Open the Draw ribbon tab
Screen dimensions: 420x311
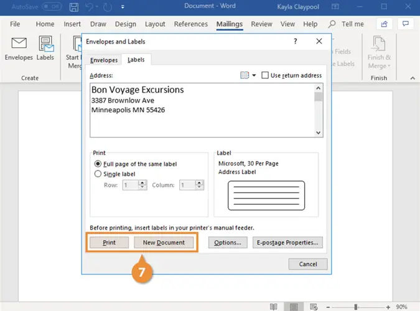[x=98, y=24]
